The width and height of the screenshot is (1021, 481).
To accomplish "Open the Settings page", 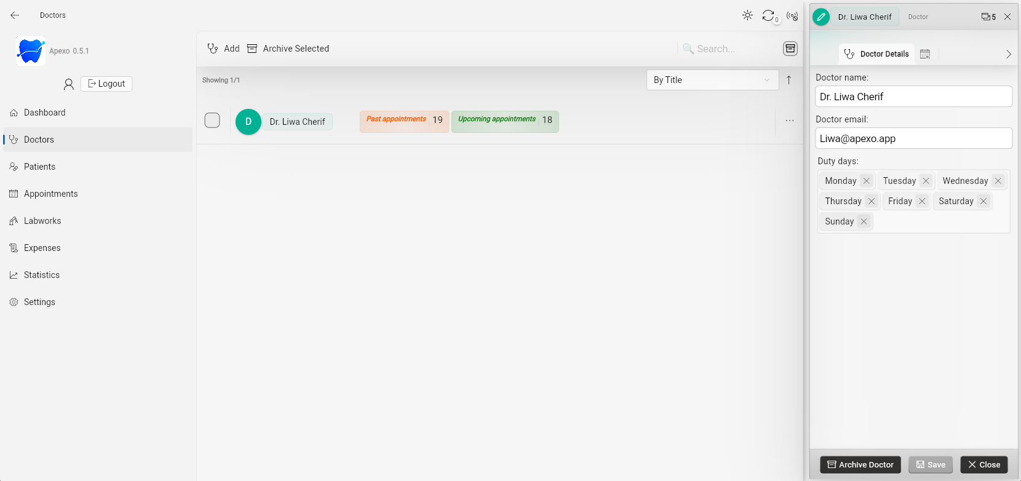I will pos(98,302).
